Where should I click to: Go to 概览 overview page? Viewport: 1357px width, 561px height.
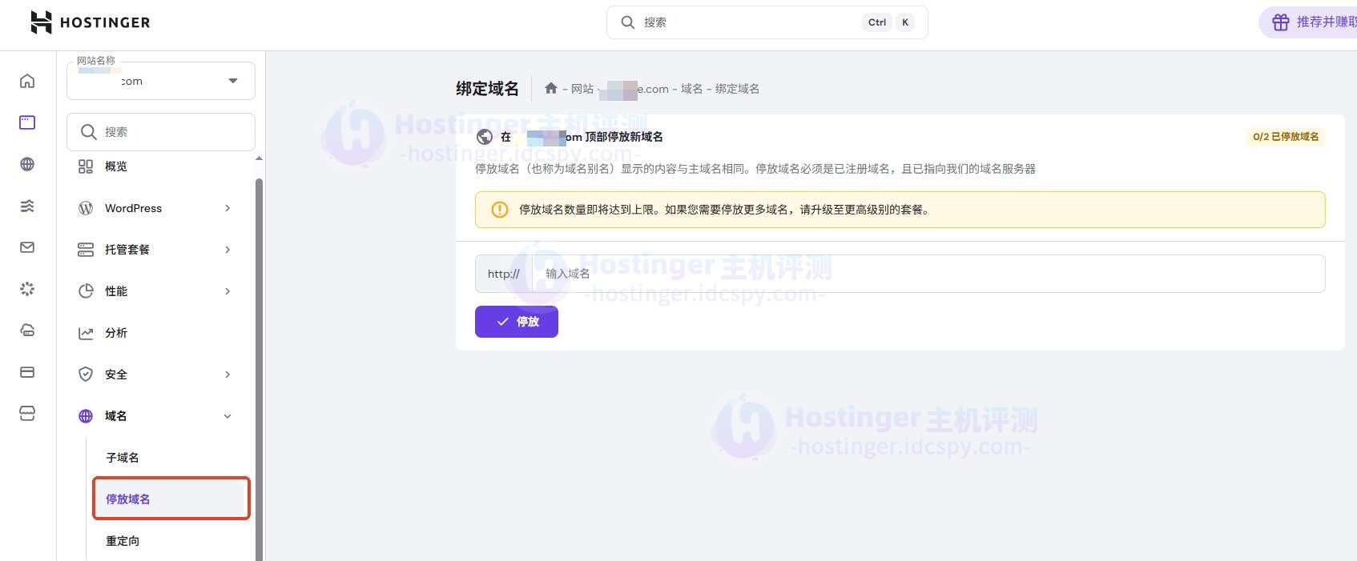(116, 166)
